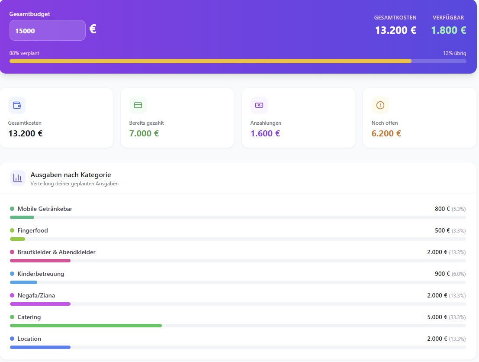Select the "Fingerfood" category name
Viewport: 479px width, 362px height.
pos(33,230)
